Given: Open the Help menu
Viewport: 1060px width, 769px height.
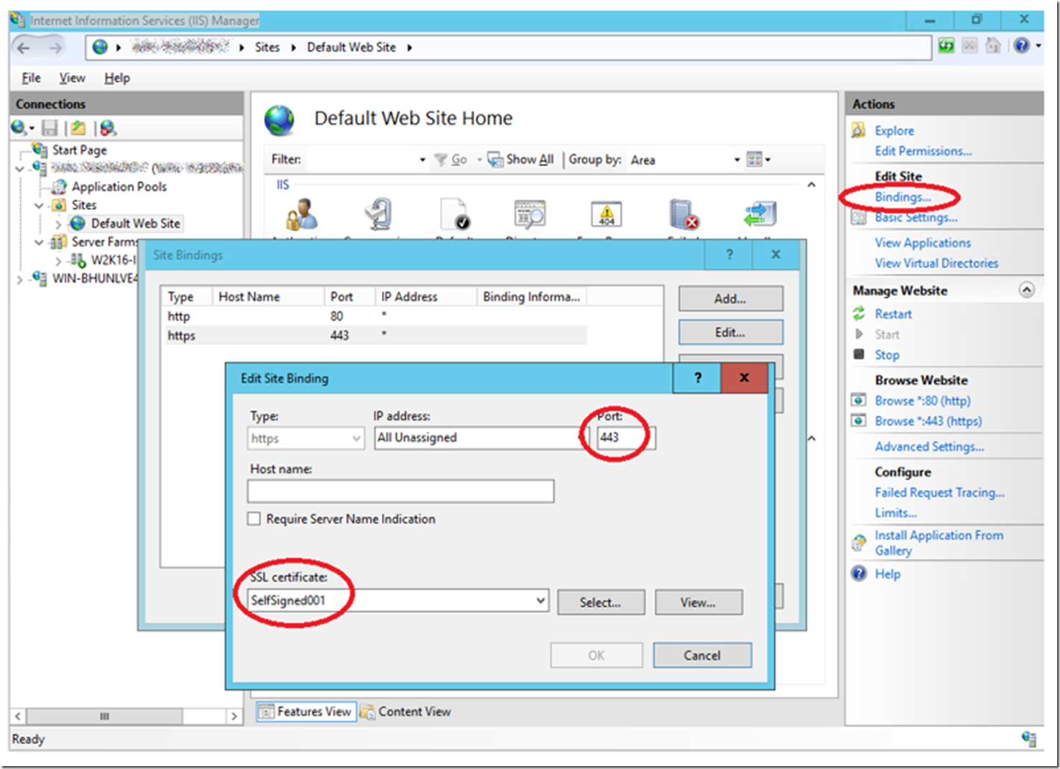Looking at the screenshot, I should 117,78.
